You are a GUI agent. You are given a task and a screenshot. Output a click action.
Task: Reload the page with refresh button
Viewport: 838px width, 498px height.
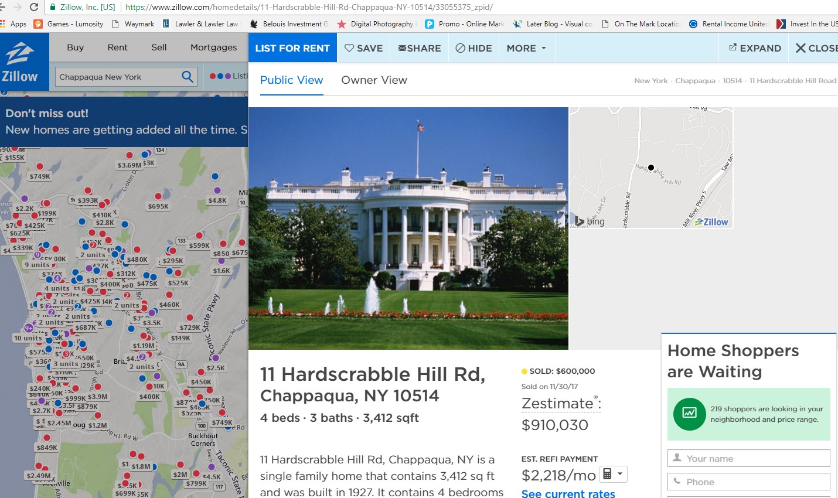pyautogui.click(x=34, y=7)
